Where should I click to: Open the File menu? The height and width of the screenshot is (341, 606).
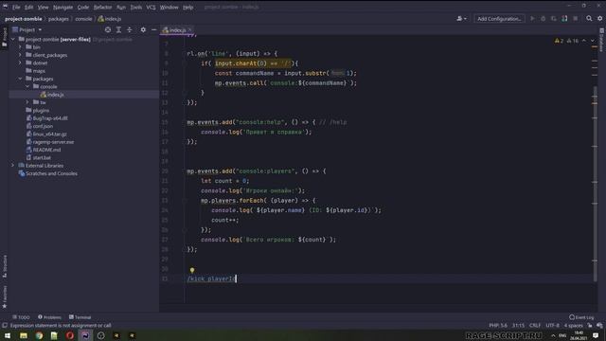coord(16,7)
